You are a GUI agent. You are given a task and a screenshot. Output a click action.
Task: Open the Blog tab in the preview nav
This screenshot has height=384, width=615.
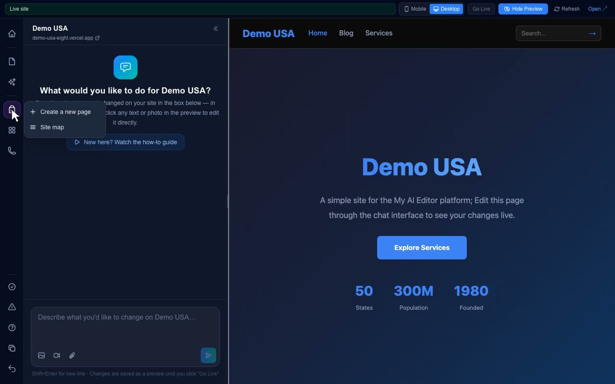(x=346, y=33)
